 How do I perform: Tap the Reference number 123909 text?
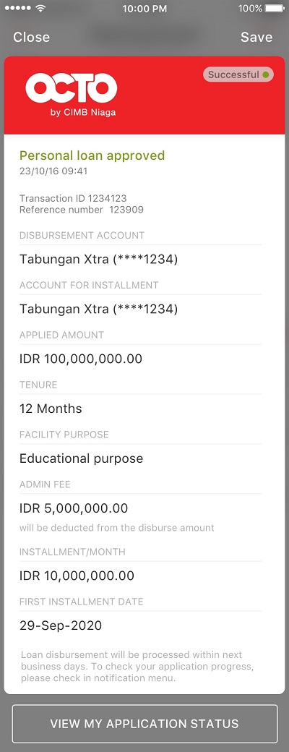[82, 210]
